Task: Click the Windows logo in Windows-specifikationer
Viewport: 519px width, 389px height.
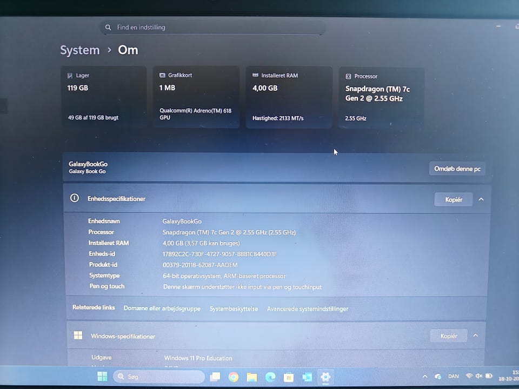Action: click(x=78, y=335)
